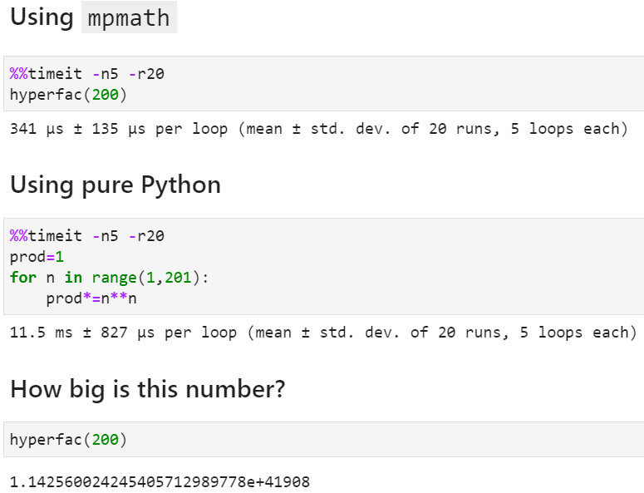Click the mpmath inline code label

(128, 17)
